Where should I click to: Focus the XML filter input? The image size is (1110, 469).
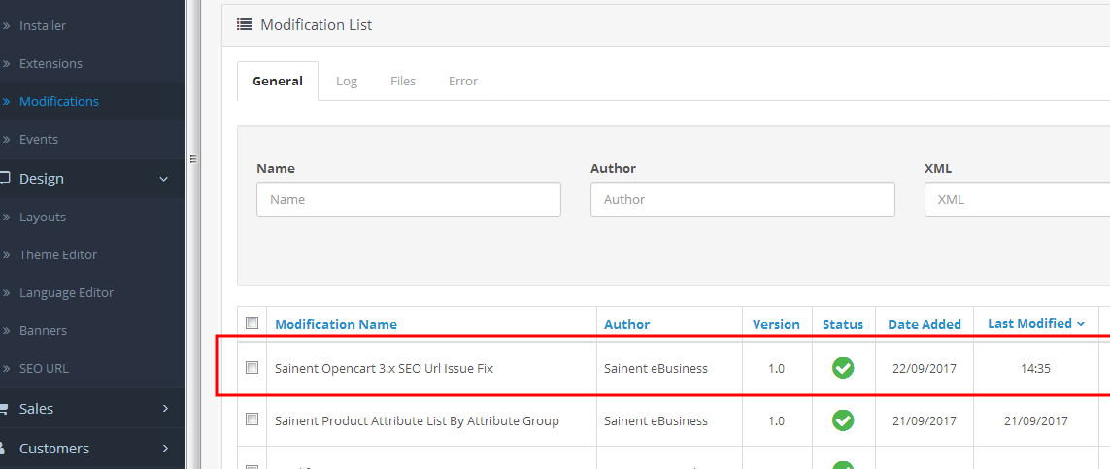(x=1018, y=199)
